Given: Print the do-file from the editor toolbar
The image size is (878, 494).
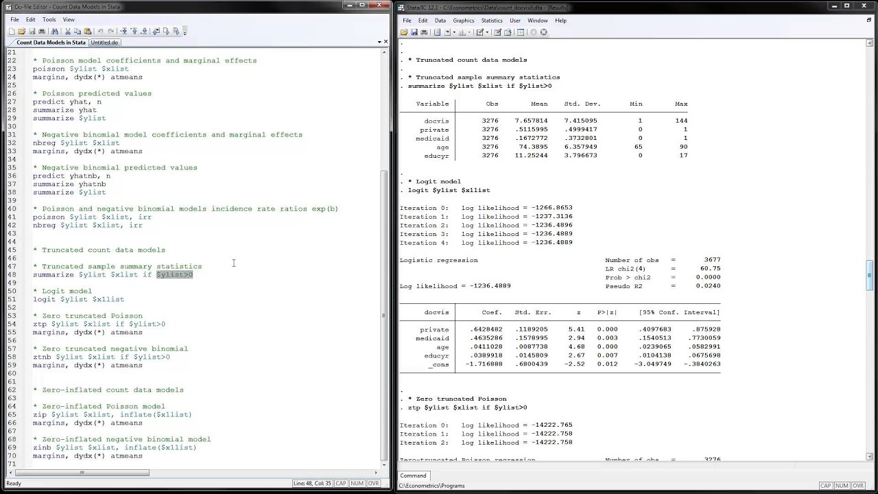Looking at the screenshot, I should (x=42, y=31).
